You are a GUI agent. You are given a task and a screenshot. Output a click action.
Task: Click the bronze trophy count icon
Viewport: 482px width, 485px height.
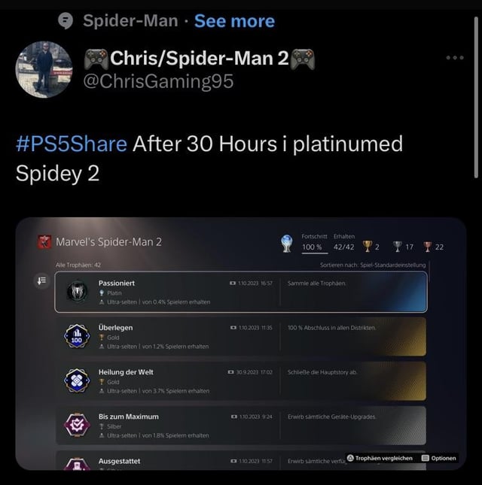pyautogui.click(x=428, y=247)
